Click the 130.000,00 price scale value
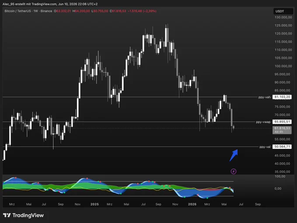The width and height of the screenshot is (297, 223). (x=283, y=17)
